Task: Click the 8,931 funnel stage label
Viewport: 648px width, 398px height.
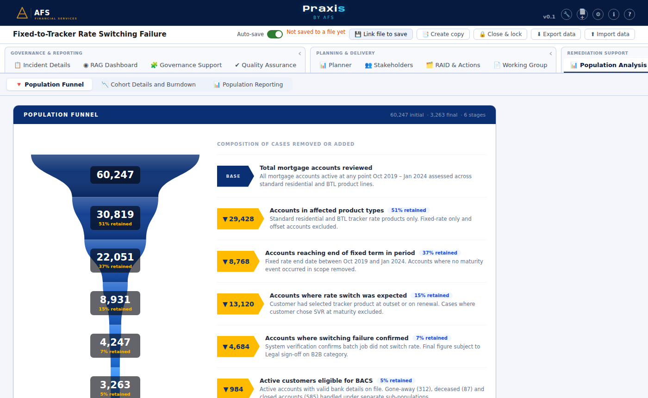Action: click(x=115, y=303)
